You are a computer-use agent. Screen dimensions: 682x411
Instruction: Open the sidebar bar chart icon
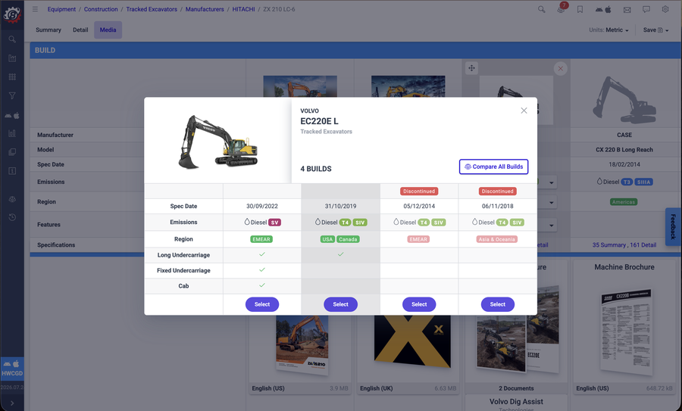pos(12,133)
